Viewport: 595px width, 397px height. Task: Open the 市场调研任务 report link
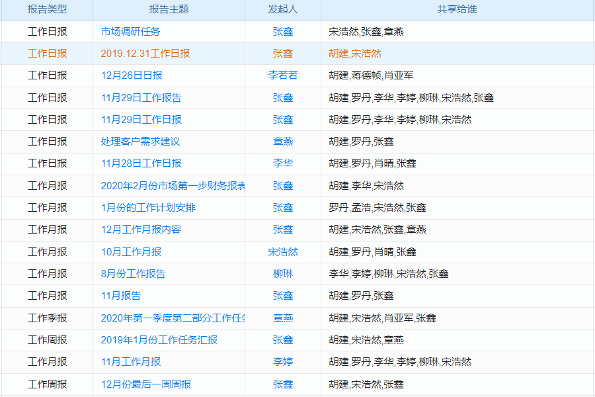point(130,32)
